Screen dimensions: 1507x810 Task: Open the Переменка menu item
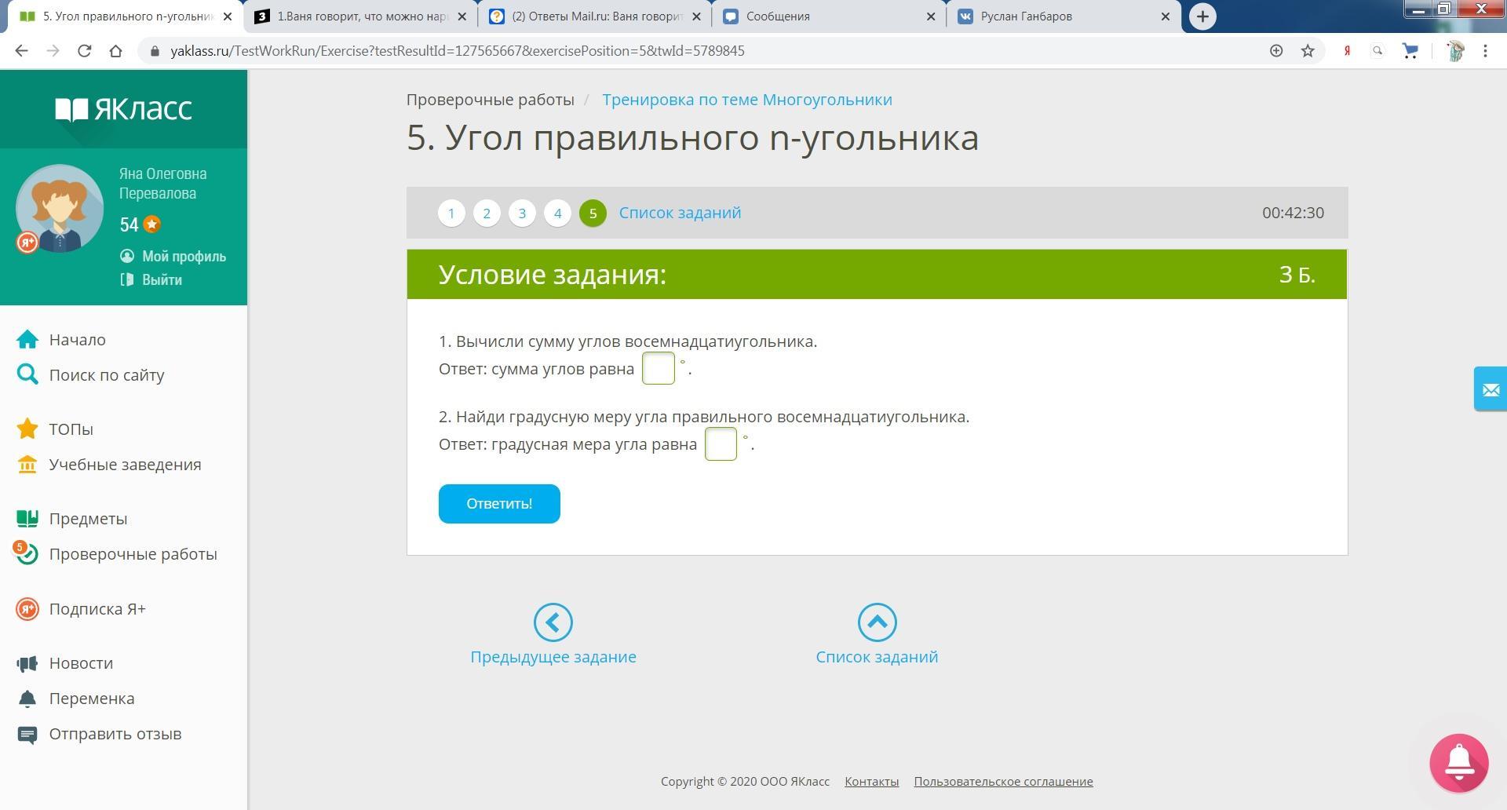point(92,699)
